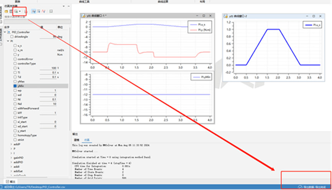Click the k value field showing 100
Viewport: 332px width, 190px height.
coord(48,68)
